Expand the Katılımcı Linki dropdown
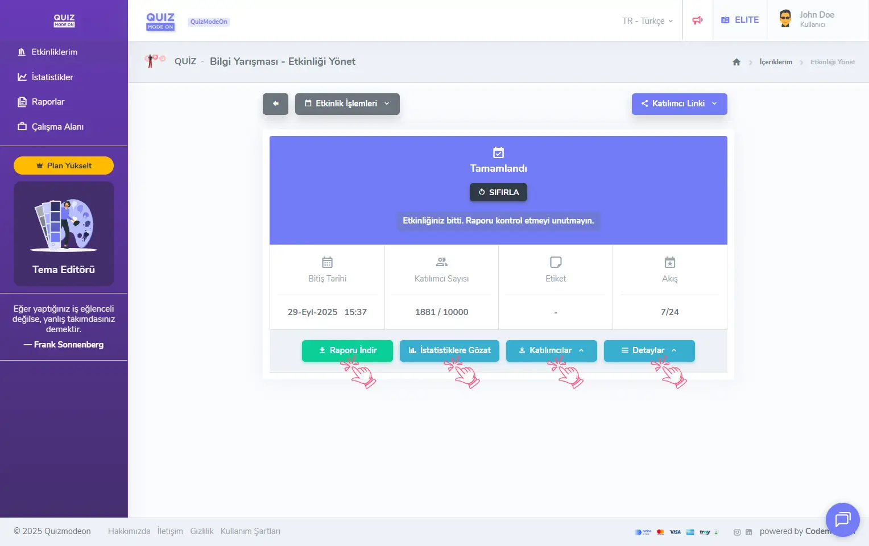 pyautogui.click(x=679, y=104)
